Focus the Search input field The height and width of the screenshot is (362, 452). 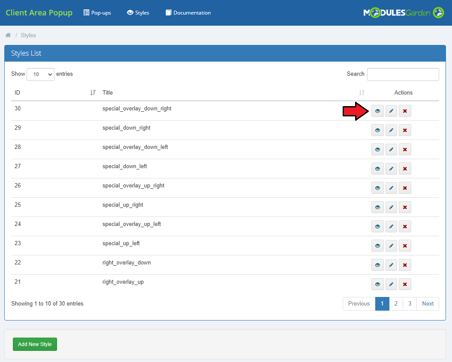[x=403, y=74]
